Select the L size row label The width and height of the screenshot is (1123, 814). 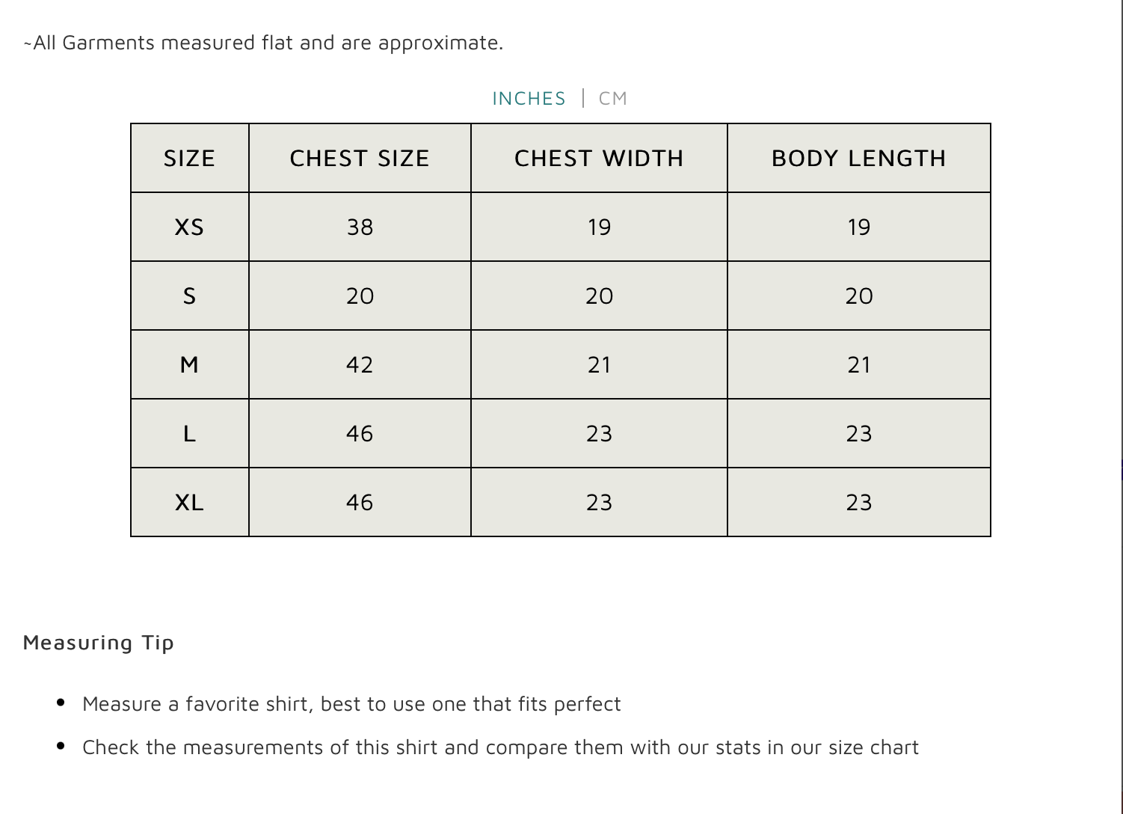pos(189,434)
